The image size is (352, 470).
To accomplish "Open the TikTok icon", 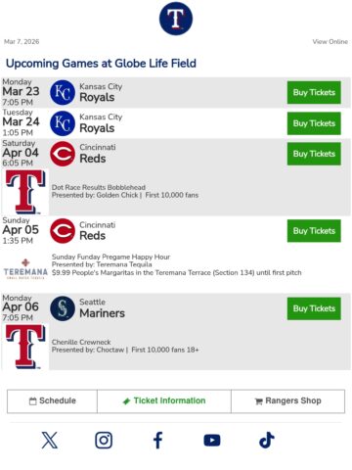I will (x=267, y=440).
